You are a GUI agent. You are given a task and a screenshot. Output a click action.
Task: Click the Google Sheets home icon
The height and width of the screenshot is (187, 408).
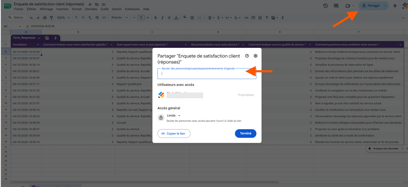(7, 6)
